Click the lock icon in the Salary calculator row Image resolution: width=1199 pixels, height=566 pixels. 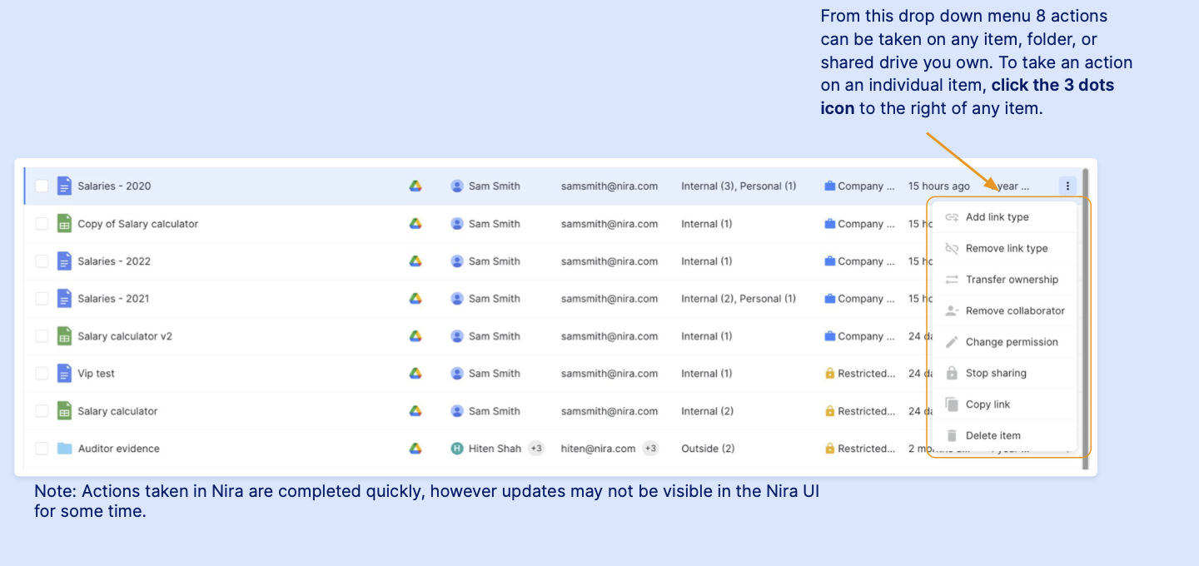pyautogui.click(x=829, y=411)
